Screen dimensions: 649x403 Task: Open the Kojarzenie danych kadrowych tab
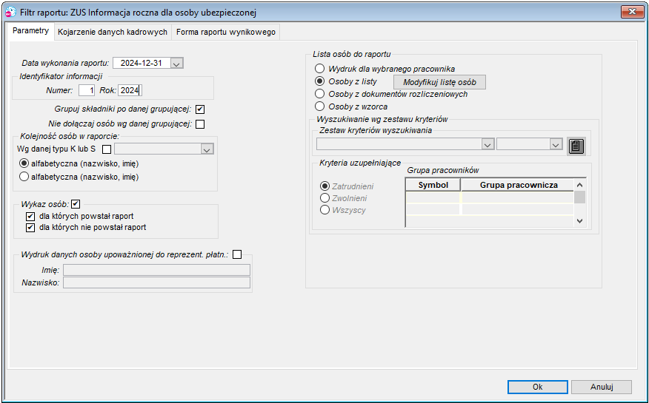coord(113,32)
